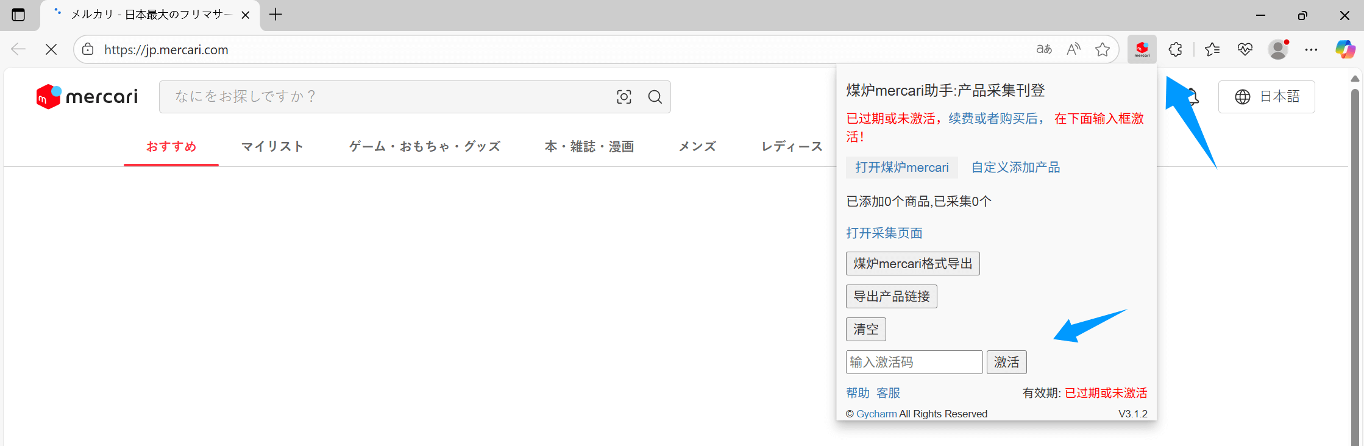
Task: Click the mercari extension icon in toolbar
Action: click(1142, 49)
